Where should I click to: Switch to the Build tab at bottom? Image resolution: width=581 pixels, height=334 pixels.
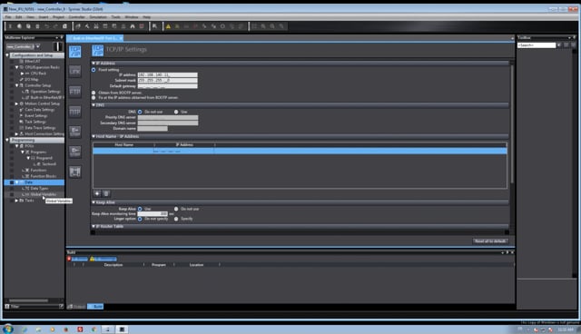[96, 307]
